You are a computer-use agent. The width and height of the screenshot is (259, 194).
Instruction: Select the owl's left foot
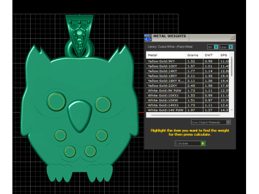59,172
